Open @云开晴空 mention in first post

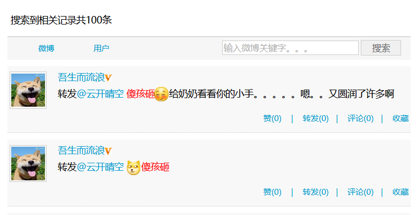point(100,94)
